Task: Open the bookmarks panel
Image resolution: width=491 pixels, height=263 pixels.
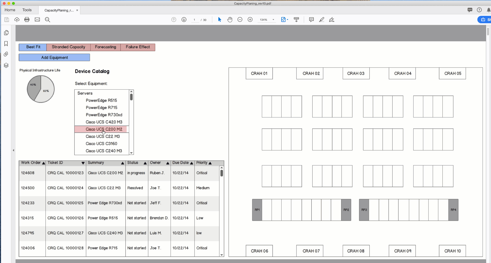Action: 6,44
